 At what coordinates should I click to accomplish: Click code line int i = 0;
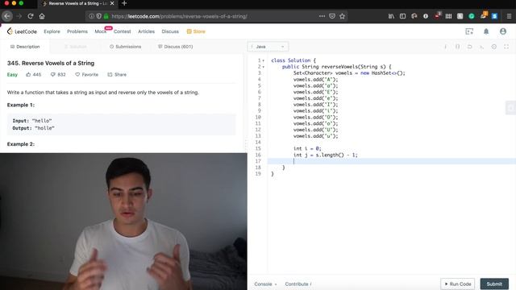307,148
